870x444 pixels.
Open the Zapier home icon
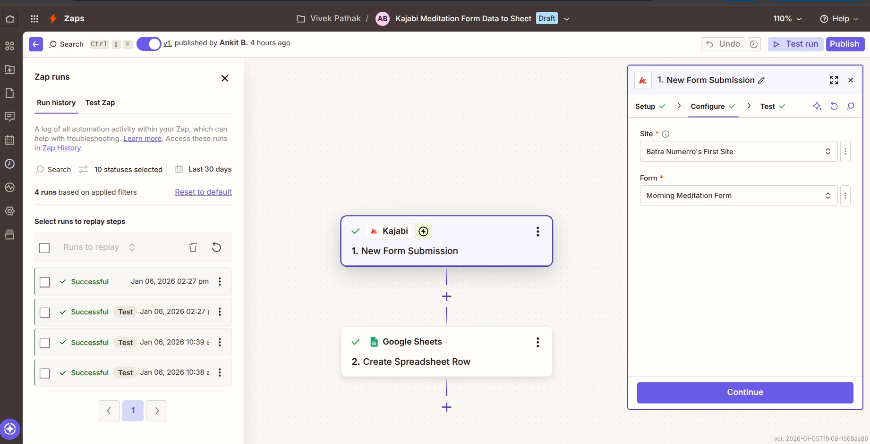tap(10, 19)
